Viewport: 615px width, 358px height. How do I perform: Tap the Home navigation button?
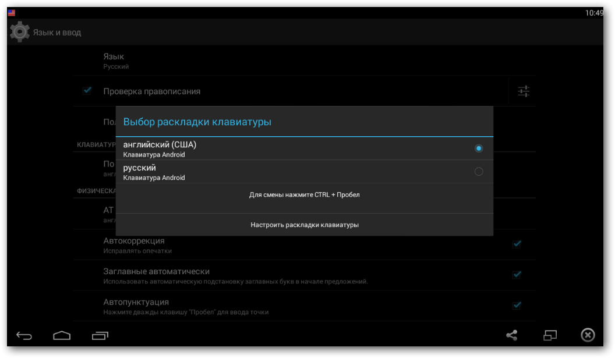point(62,335)
